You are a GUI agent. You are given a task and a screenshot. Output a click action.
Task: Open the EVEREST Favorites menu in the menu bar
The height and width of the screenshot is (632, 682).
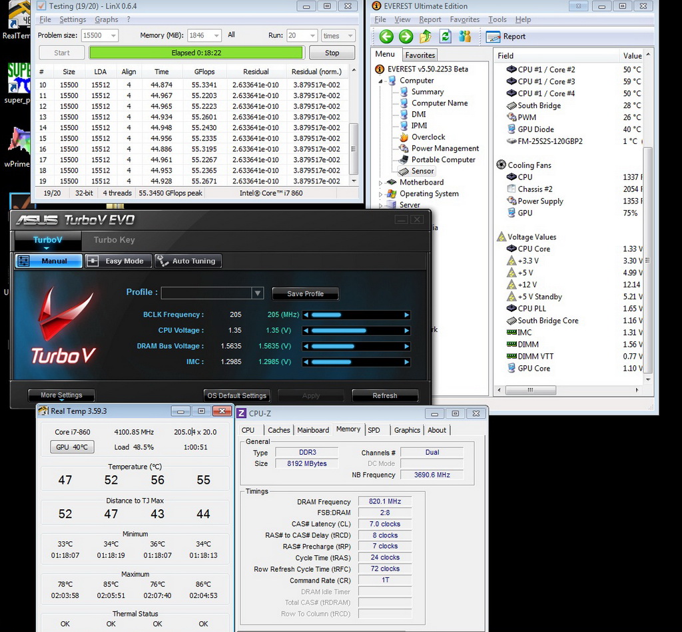tap(464, 19)
